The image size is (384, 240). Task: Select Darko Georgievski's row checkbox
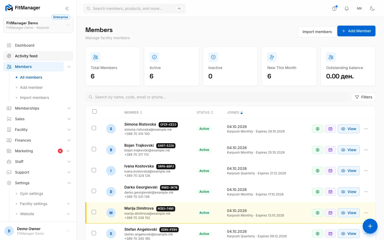pyautogui.click(x=94, y=191)
